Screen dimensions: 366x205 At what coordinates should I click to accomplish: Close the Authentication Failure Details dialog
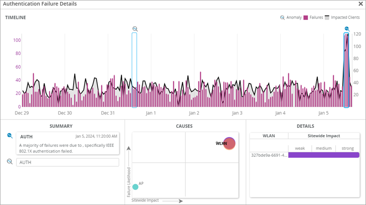click(361, 4)
